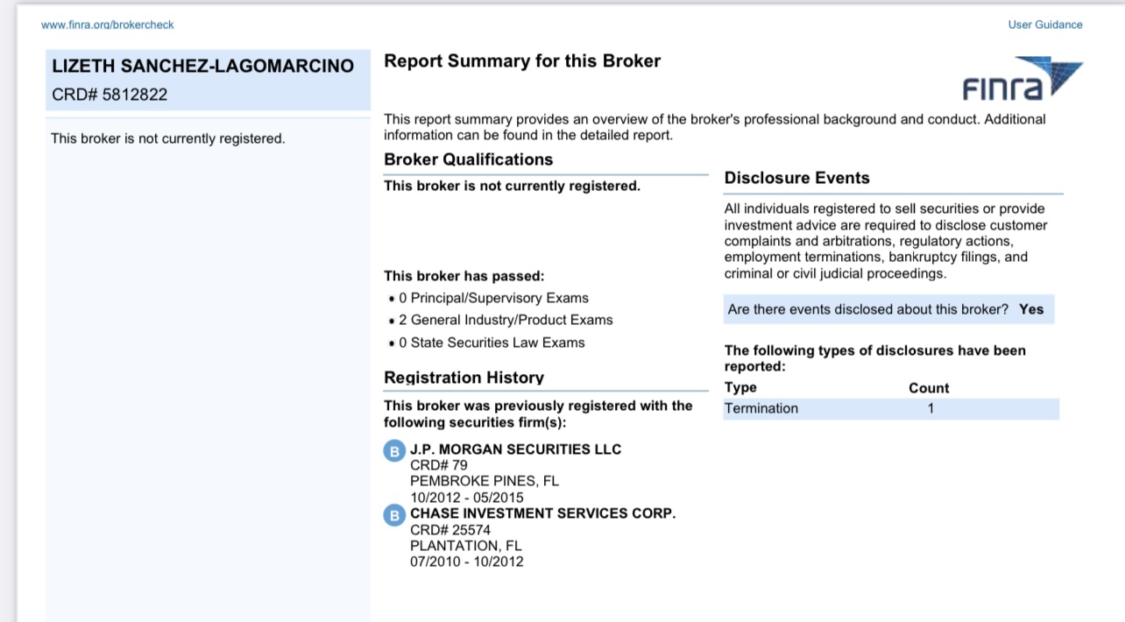
Task: Click the PLANTATION, FL location
Action: tap(466, 546)
